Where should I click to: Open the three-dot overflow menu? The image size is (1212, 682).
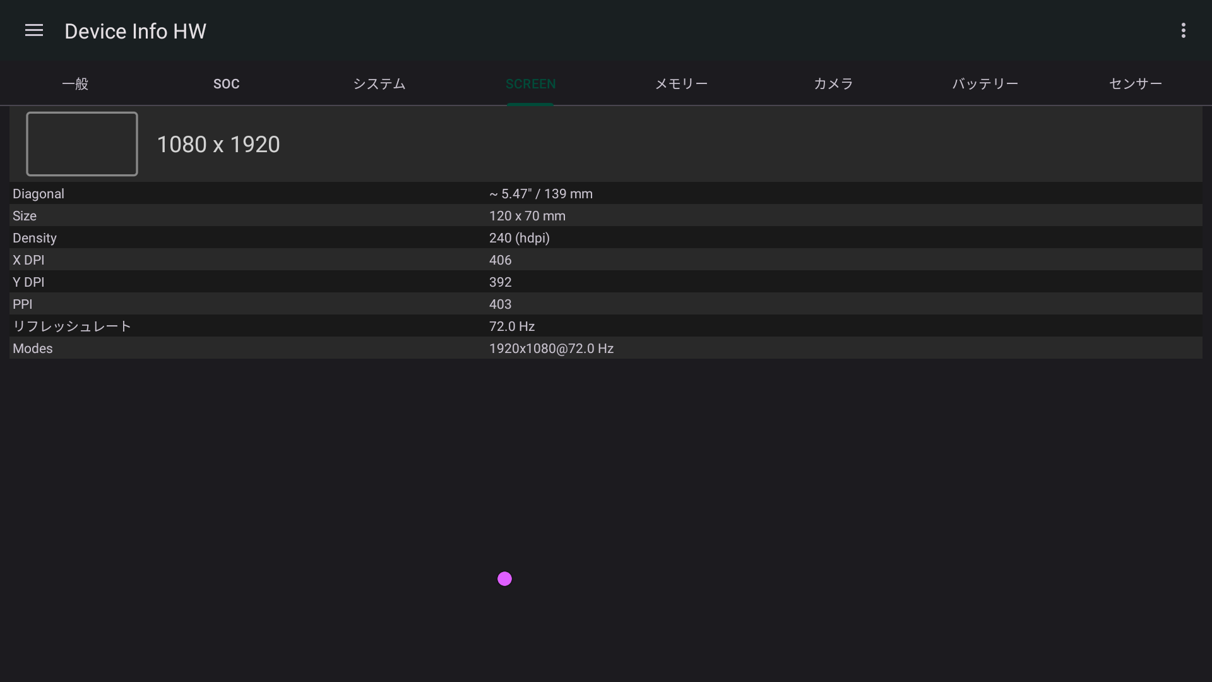1183,30
